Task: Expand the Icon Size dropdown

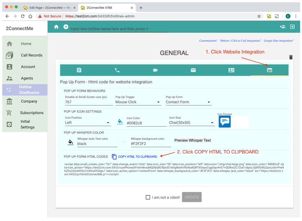Action: (192, 123)
